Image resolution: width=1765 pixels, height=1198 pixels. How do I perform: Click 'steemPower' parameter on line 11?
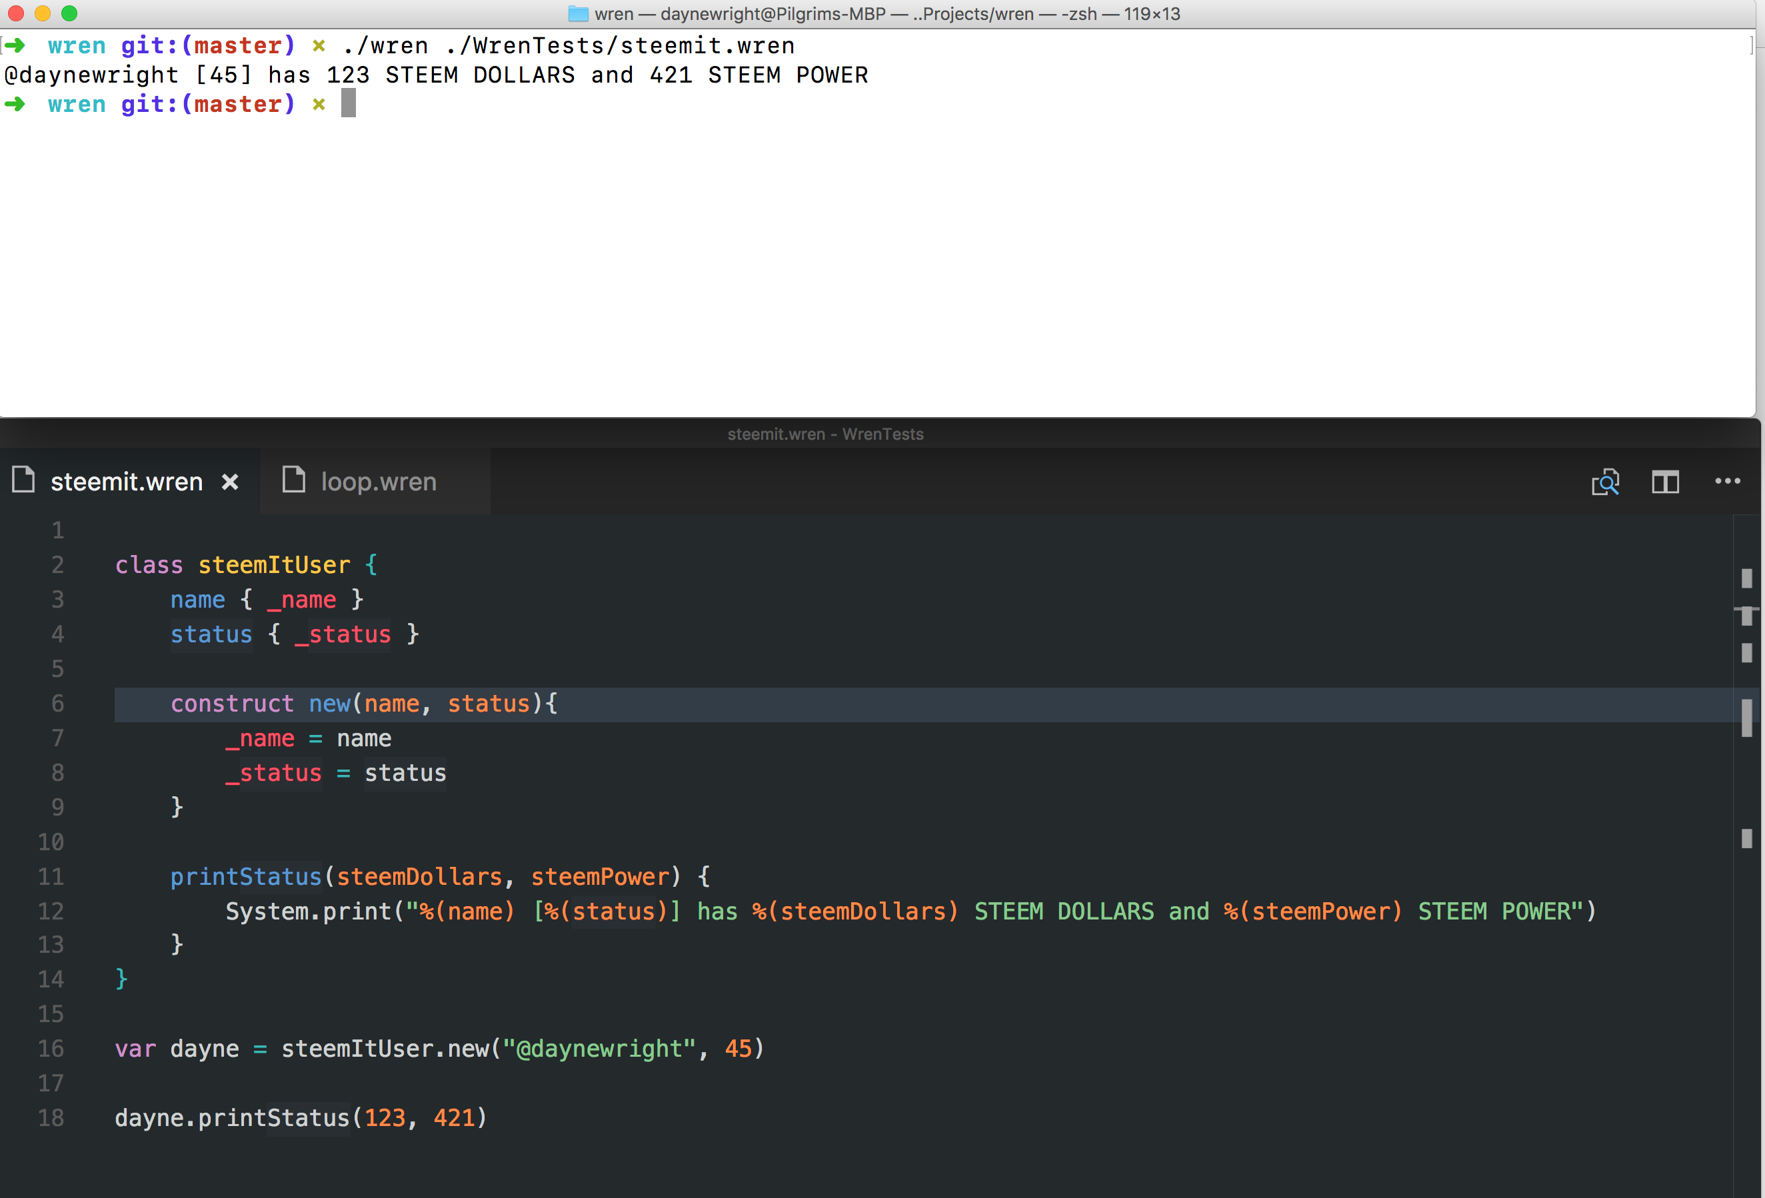[x=600, y=877]
